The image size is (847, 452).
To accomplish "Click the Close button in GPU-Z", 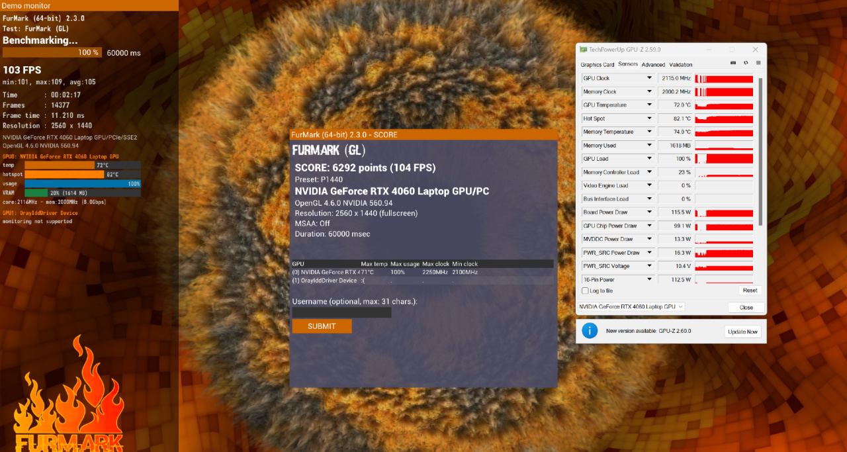I will [746, 308].
